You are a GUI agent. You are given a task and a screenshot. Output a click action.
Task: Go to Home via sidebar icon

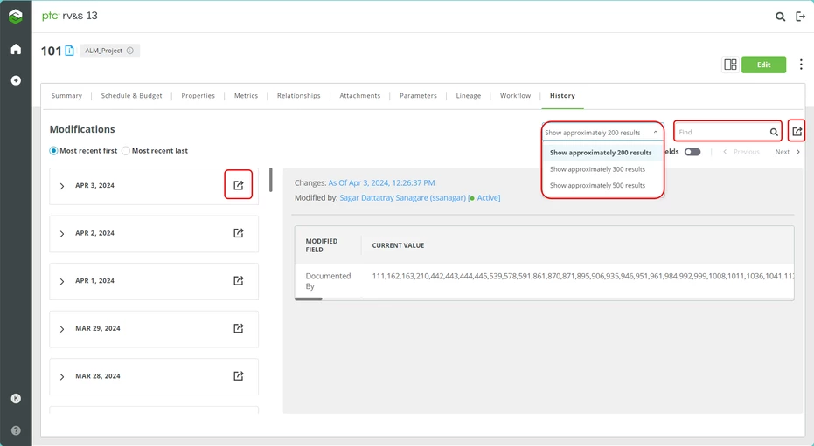[16, 49]
